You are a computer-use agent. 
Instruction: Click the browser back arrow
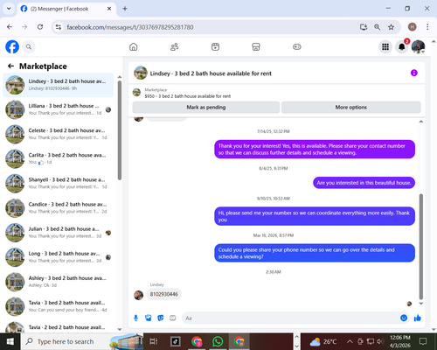click(10, 27)
